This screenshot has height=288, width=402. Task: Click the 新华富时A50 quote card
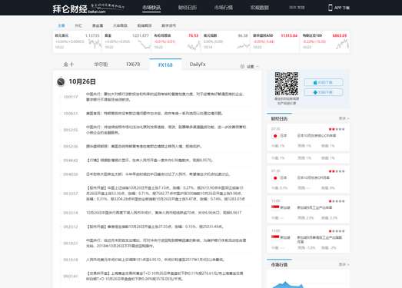(x=274, y=41)
